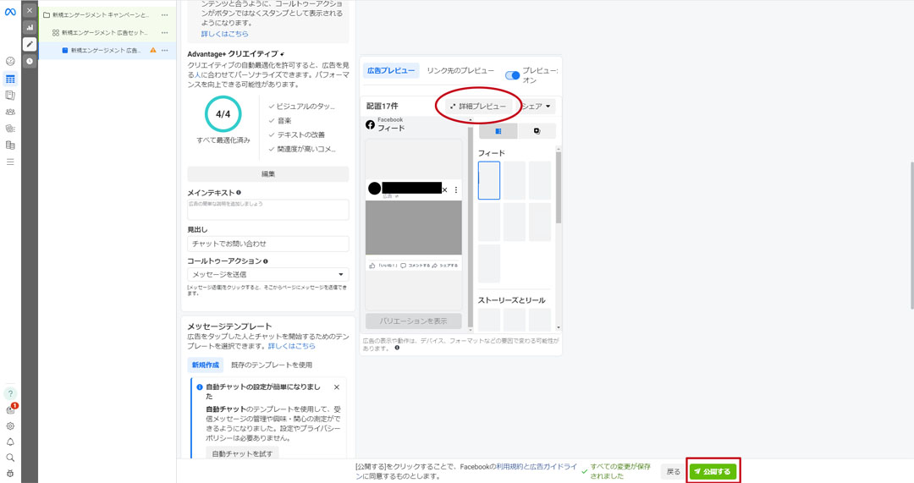The image size is (914, 483).
Task: Switch to リンク先のプレビュー tab
Action: (x=460, y=70)
